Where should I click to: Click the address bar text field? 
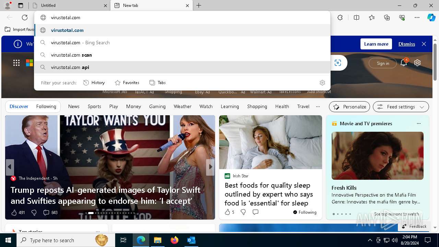click(182, 17)
